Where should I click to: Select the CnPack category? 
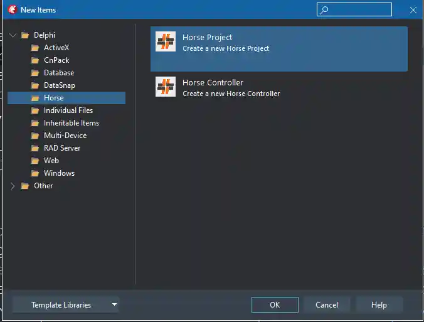click(x=56, y=60)
